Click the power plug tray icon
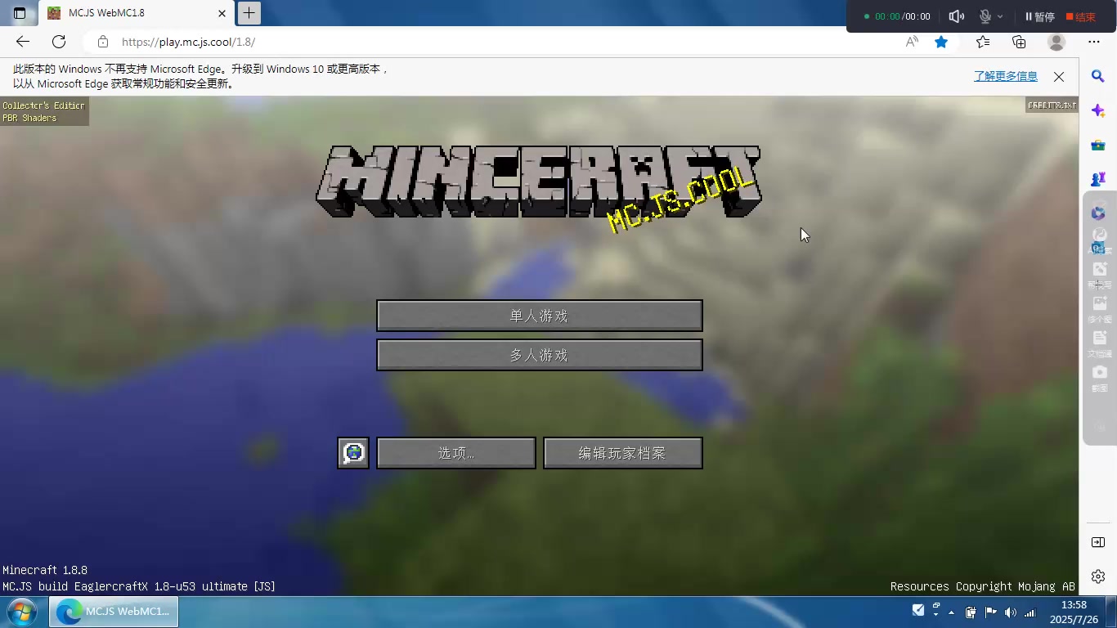 pyautogui.click(x=971, y=612)
